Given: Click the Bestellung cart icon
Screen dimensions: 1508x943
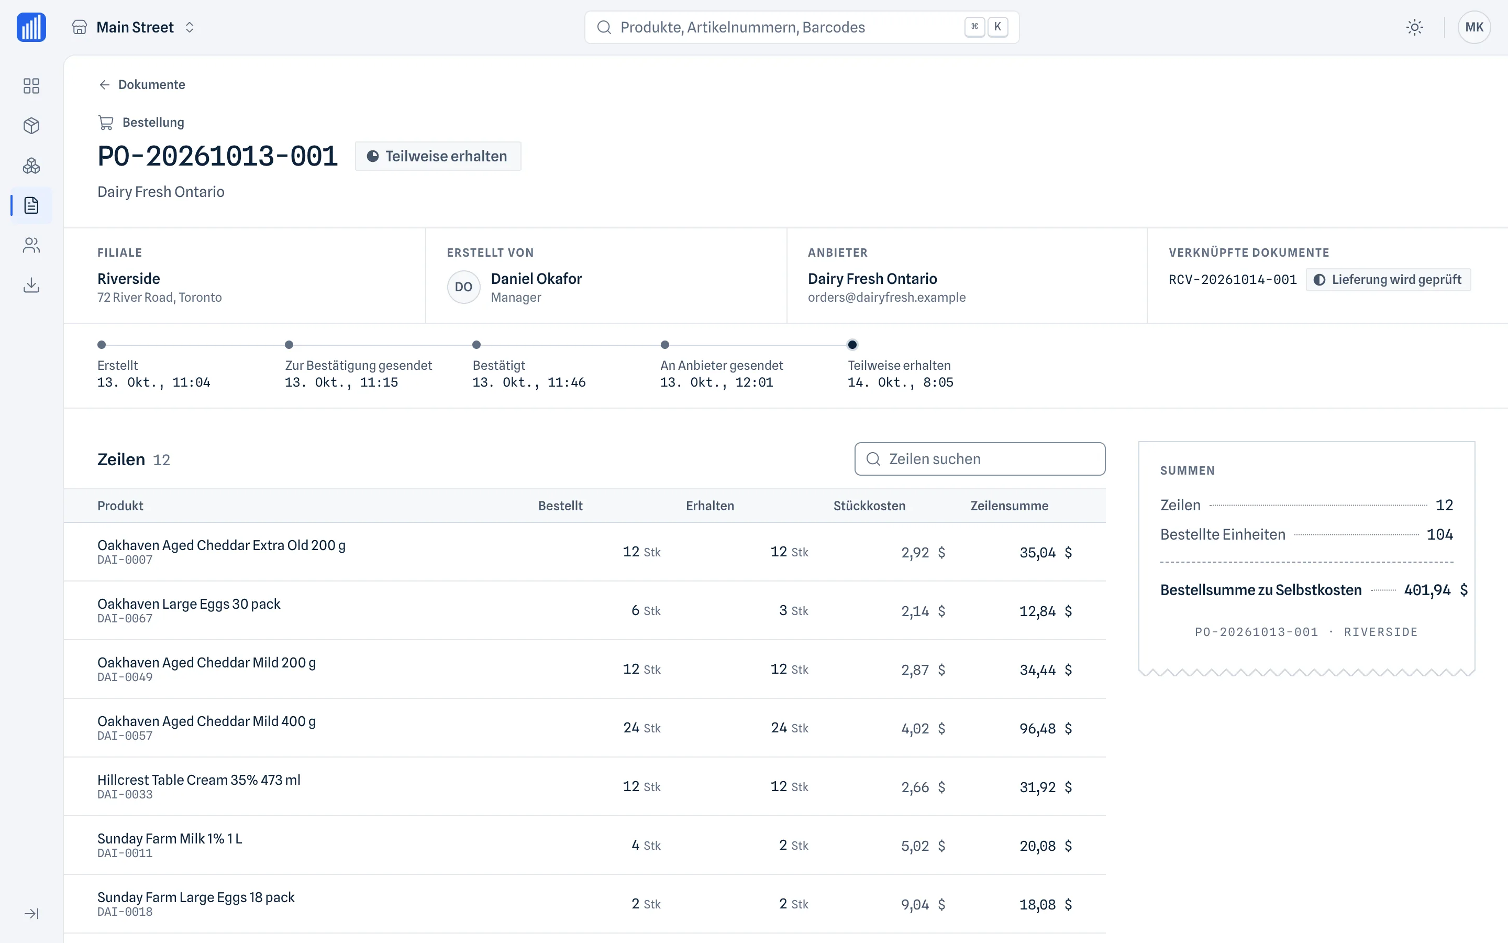Looking at the screenshot, I should click(x=105, y=122).
